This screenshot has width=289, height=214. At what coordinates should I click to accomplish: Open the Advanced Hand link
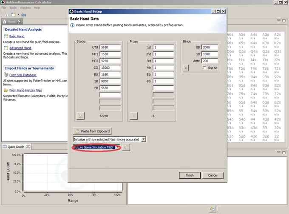click(x=20, y=48)
